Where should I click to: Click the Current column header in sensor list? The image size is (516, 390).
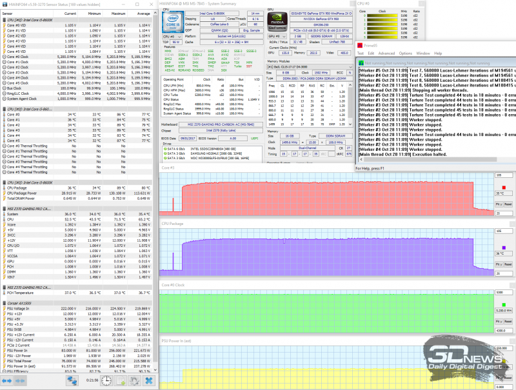[x=65, y=14]
